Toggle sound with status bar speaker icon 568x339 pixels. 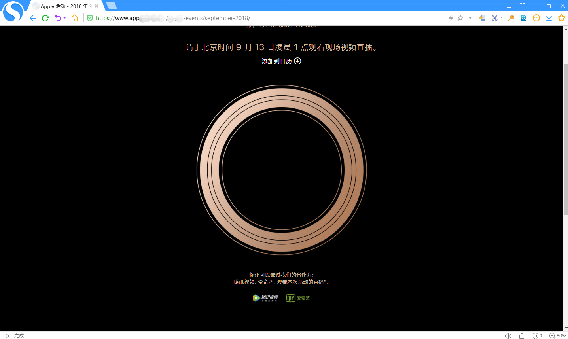click(x=508, y=336)
